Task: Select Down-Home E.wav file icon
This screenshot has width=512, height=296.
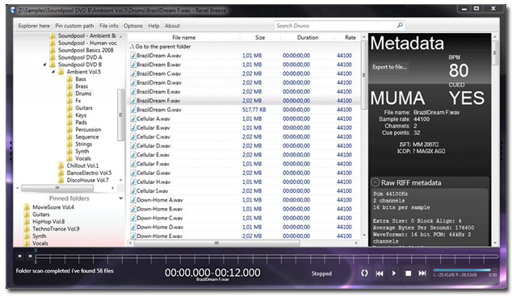Action: coord(133,236)
